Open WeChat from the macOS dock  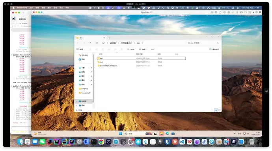point(42,142)
